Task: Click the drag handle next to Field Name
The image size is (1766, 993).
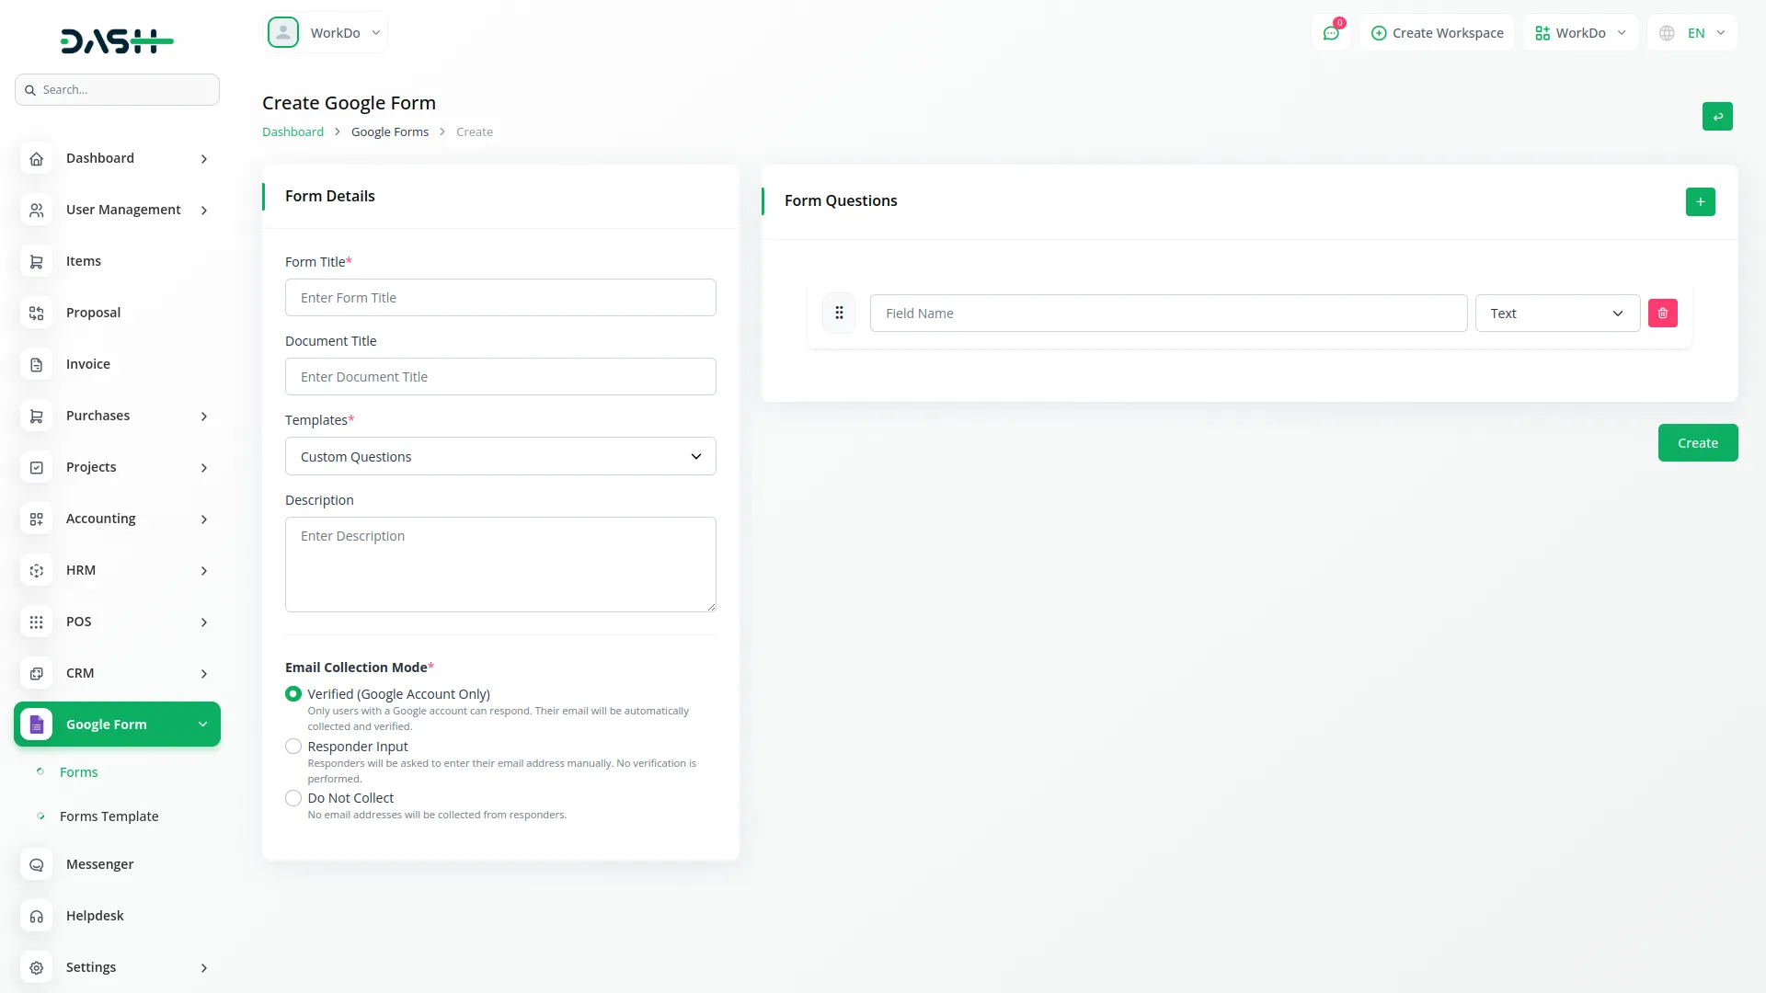Action: (x=839, y=313)
